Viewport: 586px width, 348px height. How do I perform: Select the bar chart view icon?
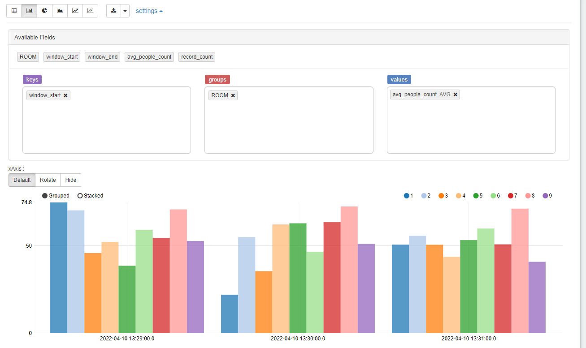(30, 11)
